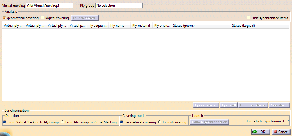The width and height of the screenshot is (292, 136).
Task: Toggle geometrical covering checkbox in Analysis
Action: tap(4, 18)
